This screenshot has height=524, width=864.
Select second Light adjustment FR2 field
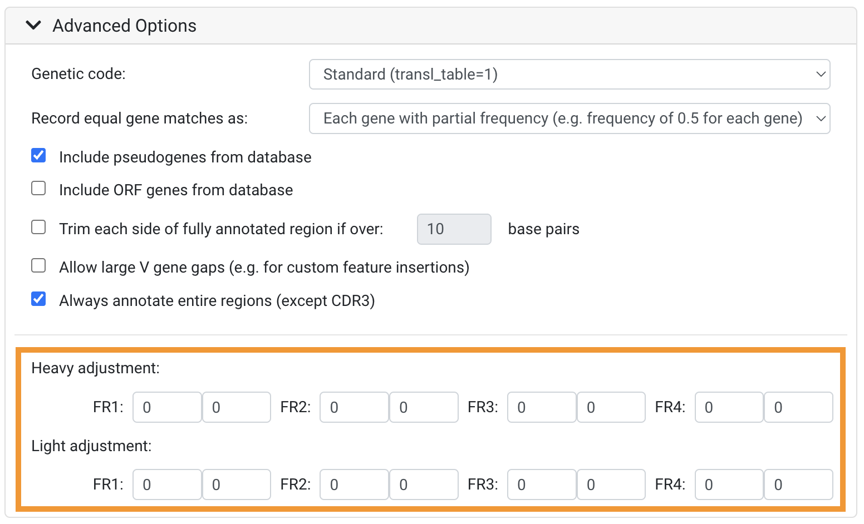(423, 485)
